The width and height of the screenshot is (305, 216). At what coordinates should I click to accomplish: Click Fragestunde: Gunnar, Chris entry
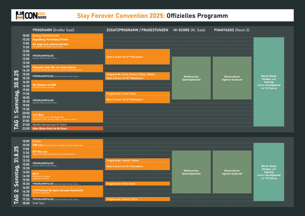pos(137,199)
